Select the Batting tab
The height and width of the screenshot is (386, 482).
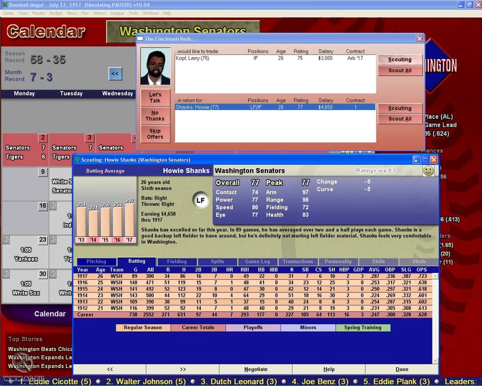pos(137,261)
